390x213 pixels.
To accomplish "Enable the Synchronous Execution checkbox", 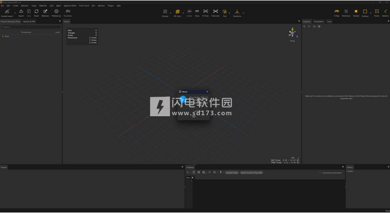I will 320,173.
